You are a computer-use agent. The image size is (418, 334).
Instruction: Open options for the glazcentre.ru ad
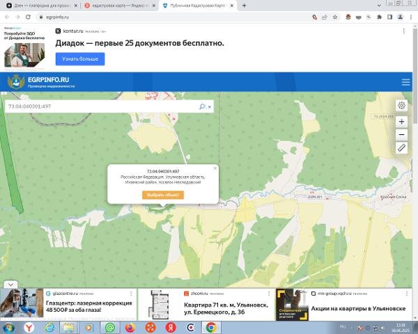[x=131, y=294]
